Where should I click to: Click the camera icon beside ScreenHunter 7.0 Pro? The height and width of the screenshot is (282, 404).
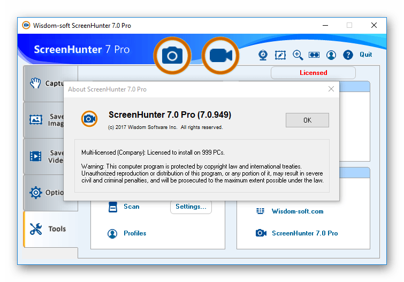[261, 233]
